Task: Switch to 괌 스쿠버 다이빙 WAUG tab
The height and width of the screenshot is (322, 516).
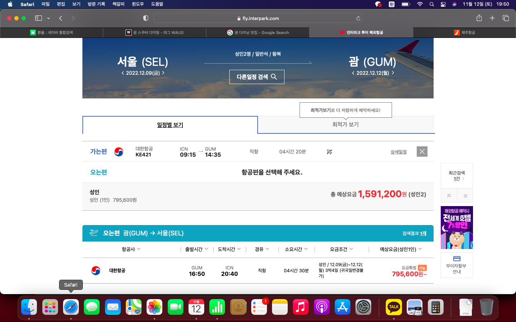Action: 154,33
